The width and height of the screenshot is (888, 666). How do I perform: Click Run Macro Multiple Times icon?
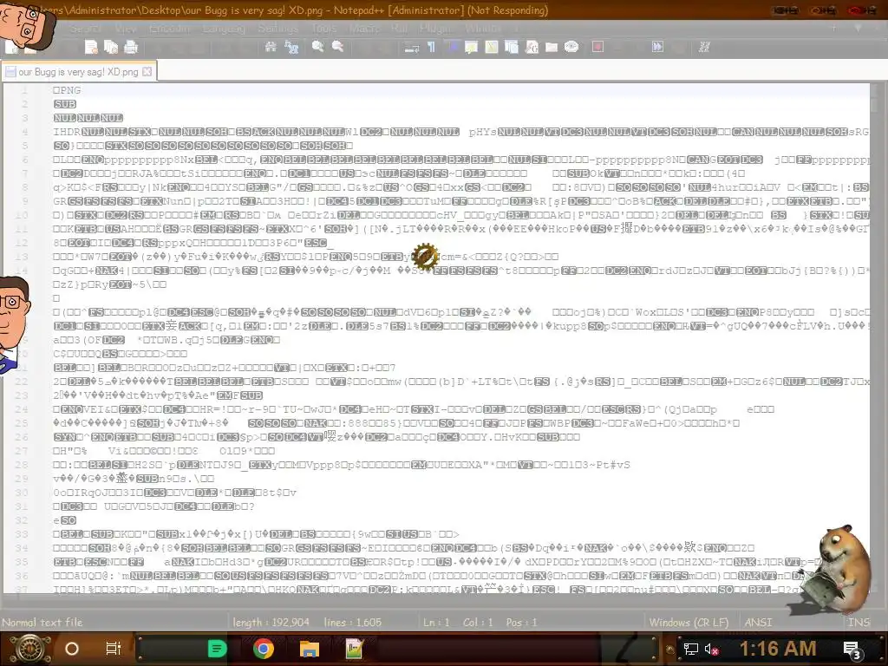(657, 47)
